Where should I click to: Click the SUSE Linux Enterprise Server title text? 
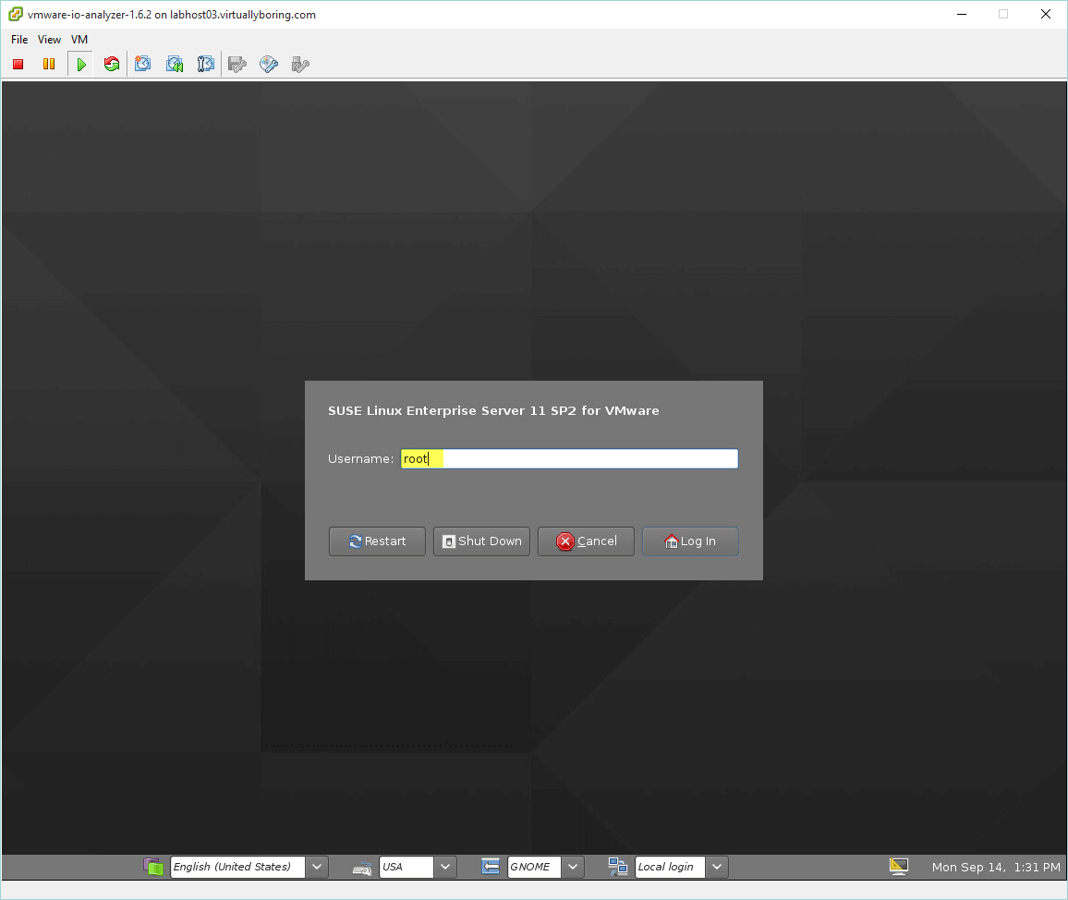pyautogui.click(x=494, y=411)
